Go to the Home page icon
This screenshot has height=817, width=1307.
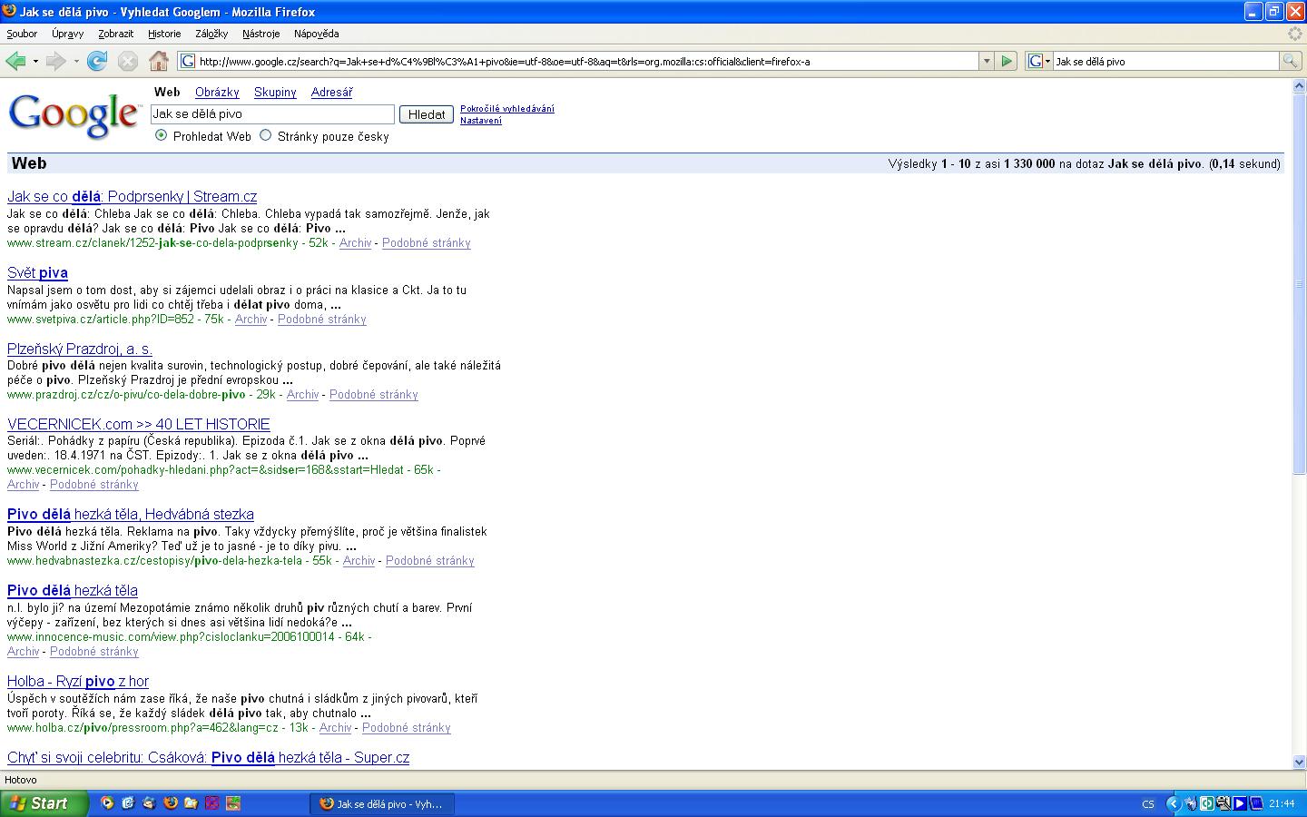(159, 61)
